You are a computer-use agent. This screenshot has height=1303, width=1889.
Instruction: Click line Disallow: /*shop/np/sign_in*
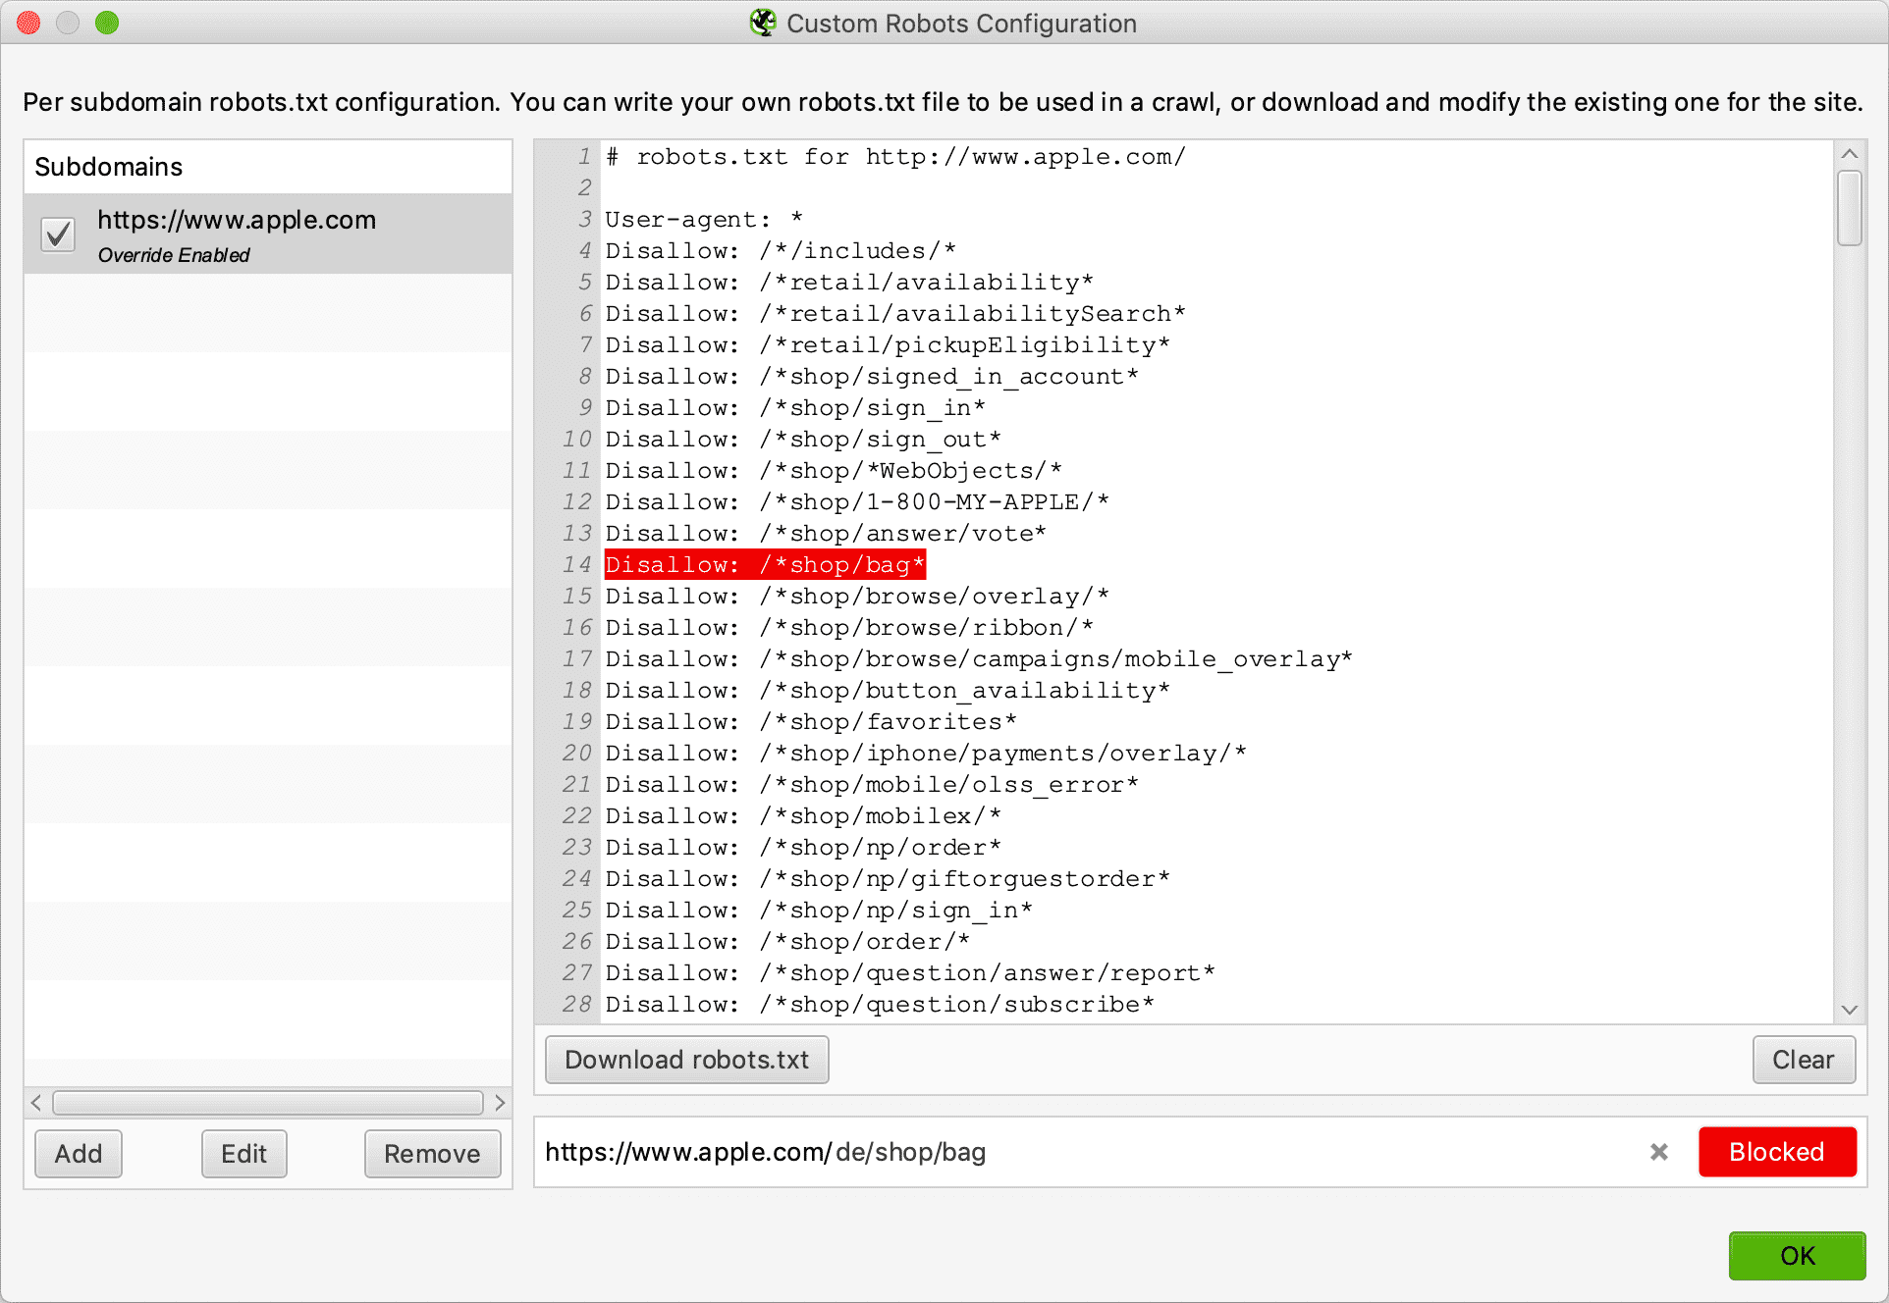pyautogui.click(x=819, y=911)
